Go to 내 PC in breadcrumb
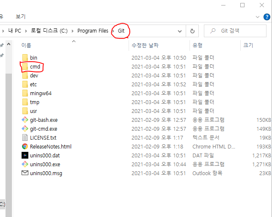 tap(14, 31)
